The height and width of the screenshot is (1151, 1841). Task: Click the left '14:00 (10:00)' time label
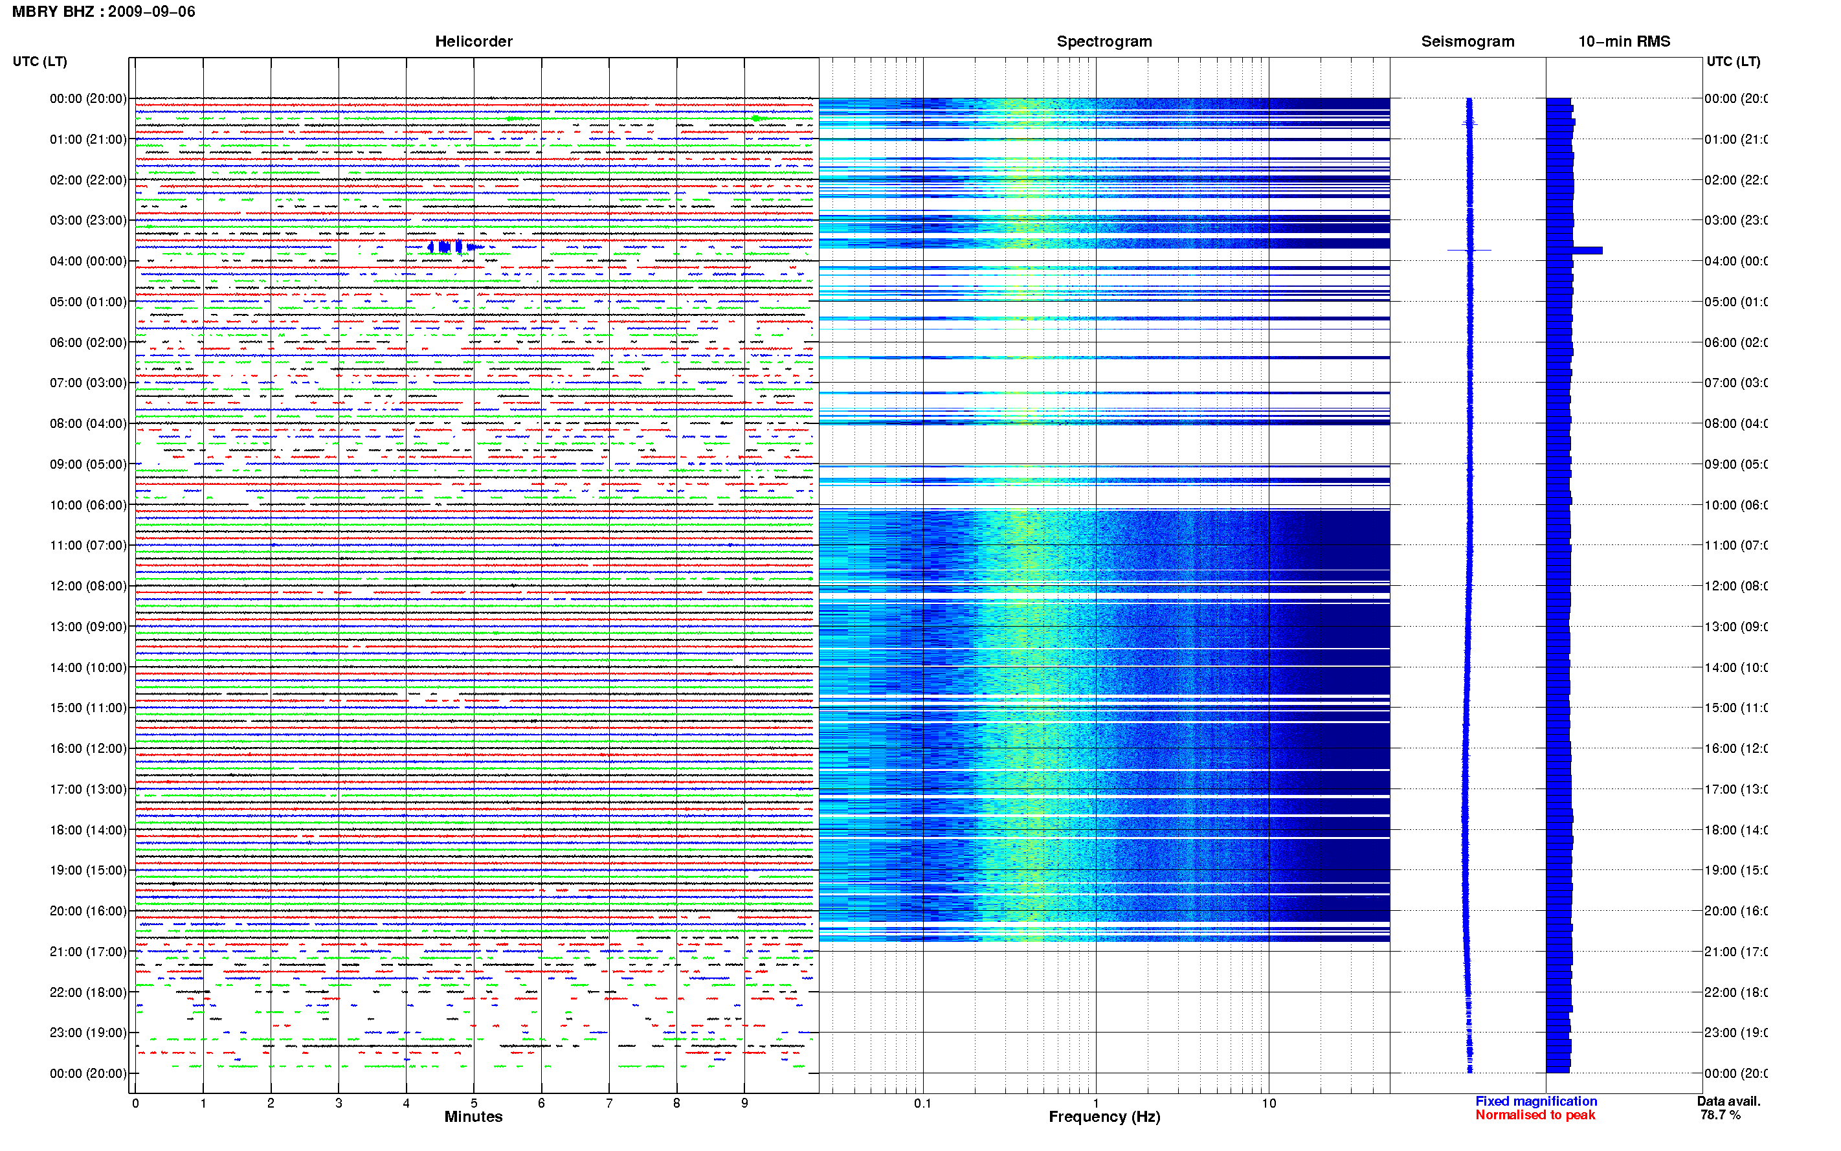(x=87, y=667)
